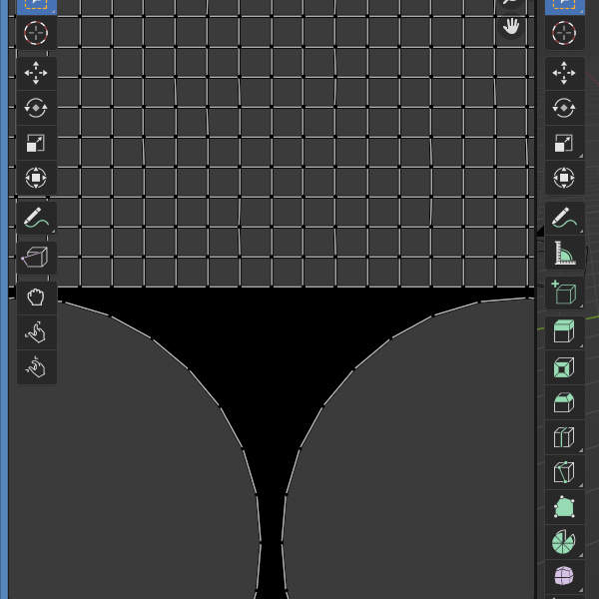Activate the Annotate pencil tool in UV editor
This screenshot has height=599, width=599.
pyautogui.click(x=36, y=218)
